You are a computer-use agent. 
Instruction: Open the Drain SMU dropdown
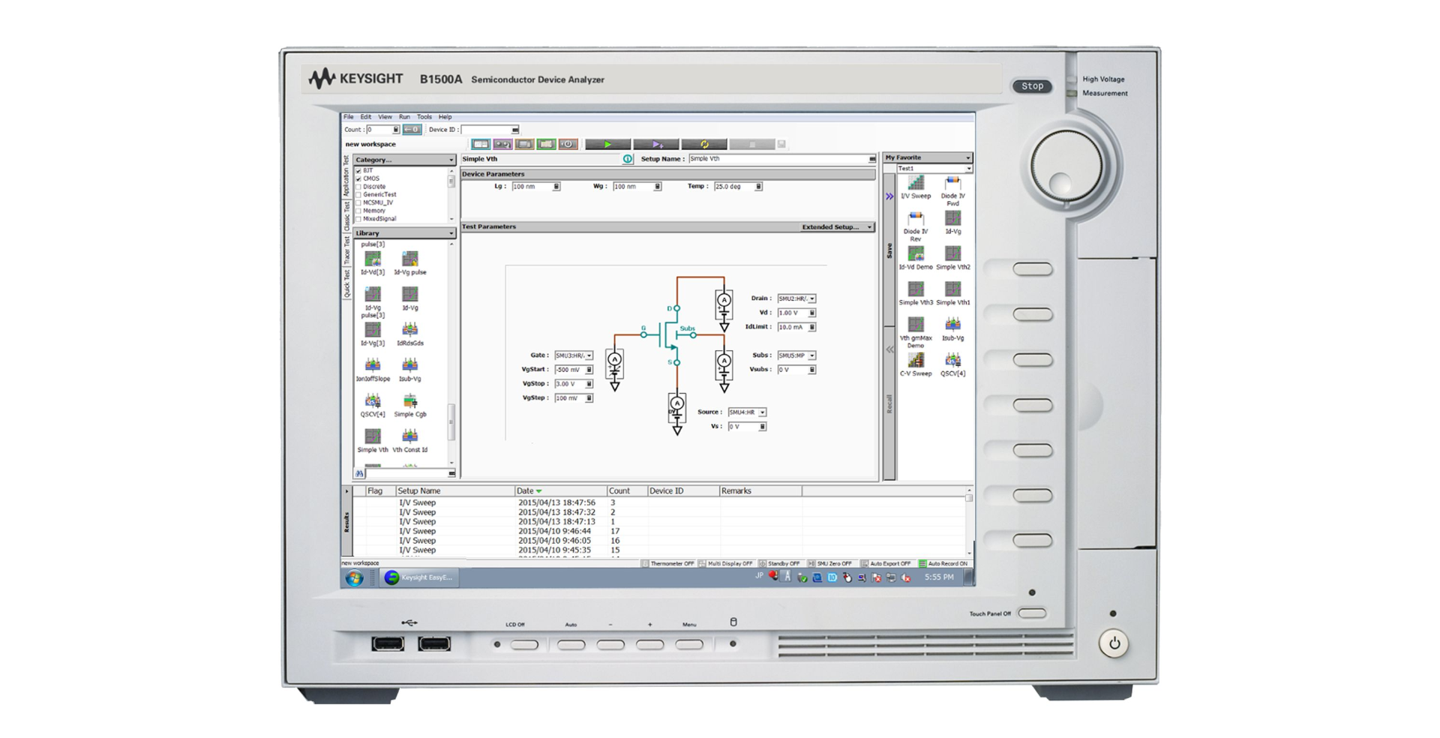click(812, 298)
